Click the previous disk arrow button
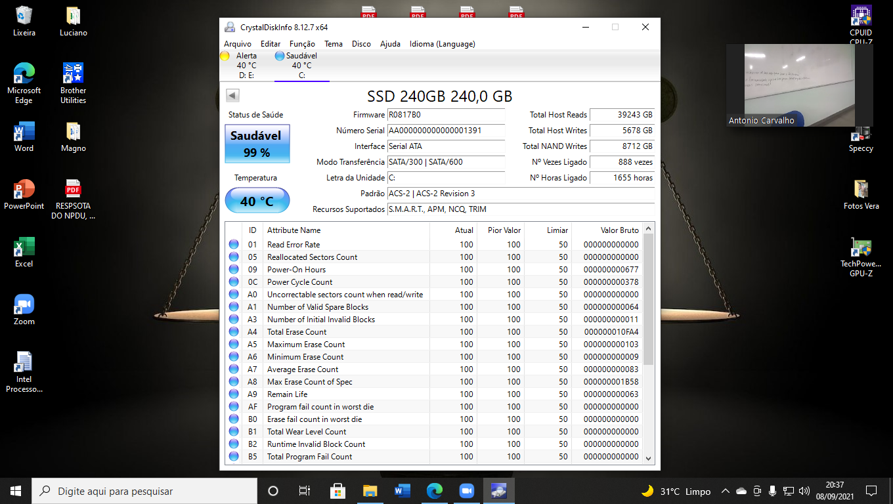Screen dimensions: 893x504 [232, 96]
